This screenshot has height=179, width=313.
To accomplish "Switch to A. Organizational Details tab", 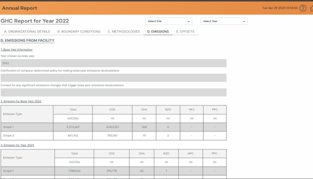I will coord(27,31).
